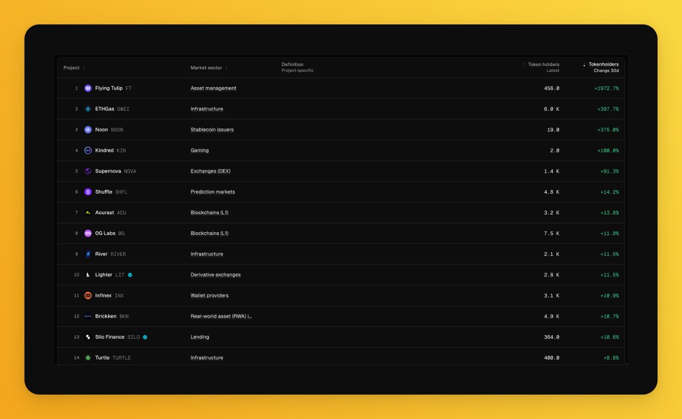
Task: Click the Prediction markets sector link
Action: click(213, 192)
